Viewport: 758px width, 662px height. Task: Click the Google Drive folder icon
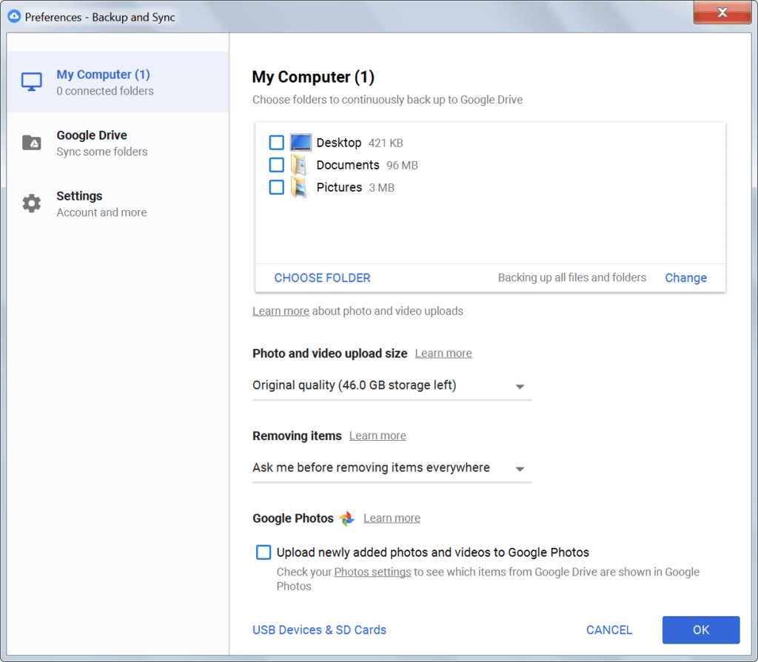coord(32,143)
